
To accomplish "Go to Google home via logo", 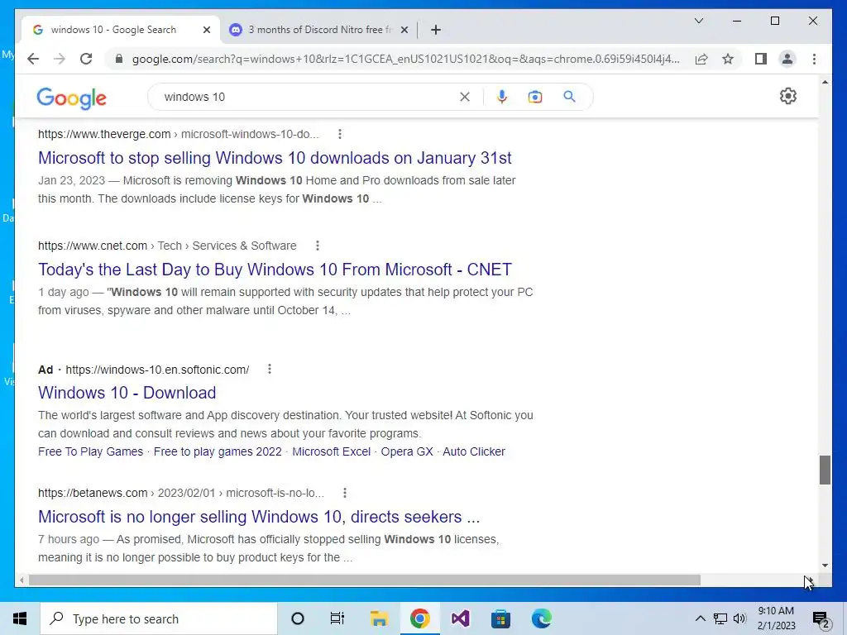I will (71, 98).
